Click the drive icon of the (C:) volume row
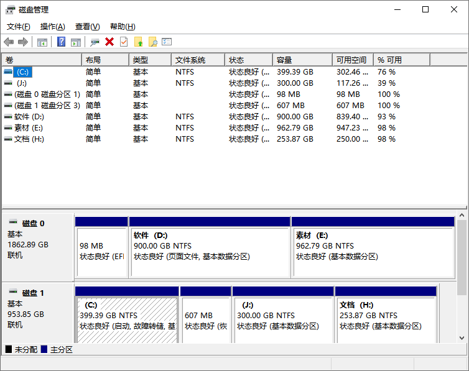469x371 pixels. [x=8, y=71]
